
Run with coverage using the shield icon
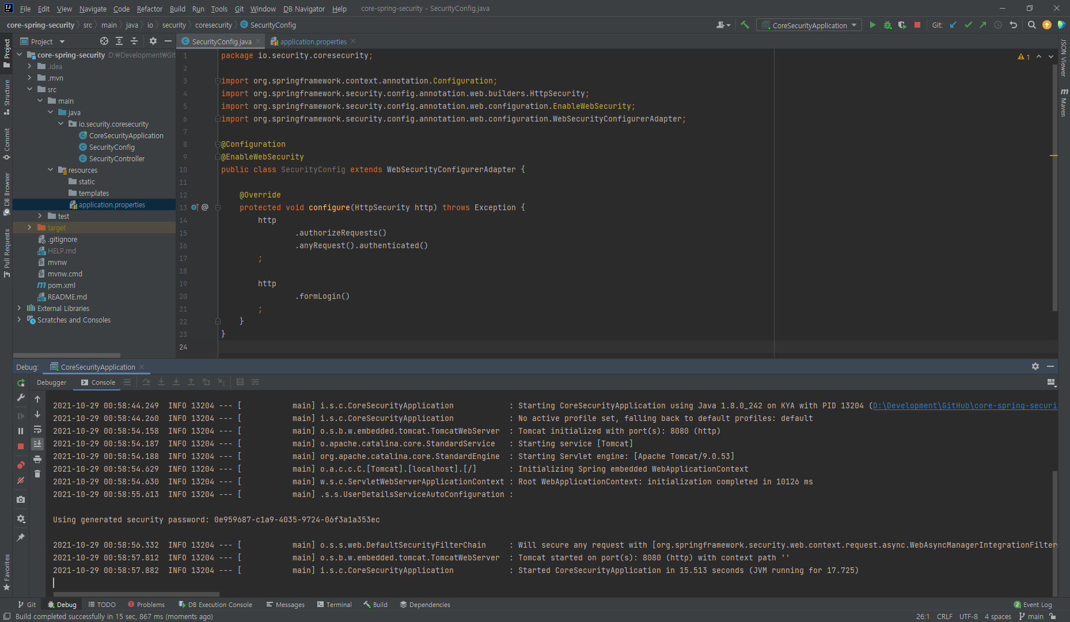point(902,25)
